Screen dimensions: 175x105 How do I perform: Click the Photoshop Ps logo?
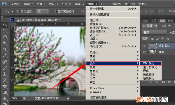point(4,4)
